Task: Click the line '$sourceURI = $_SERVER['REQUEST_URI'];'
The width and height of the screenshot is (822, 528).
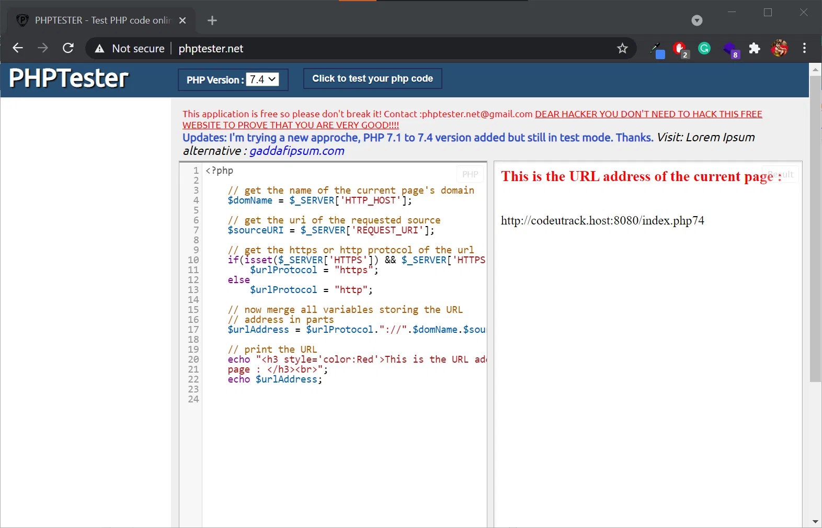Action: click(331, 230)
